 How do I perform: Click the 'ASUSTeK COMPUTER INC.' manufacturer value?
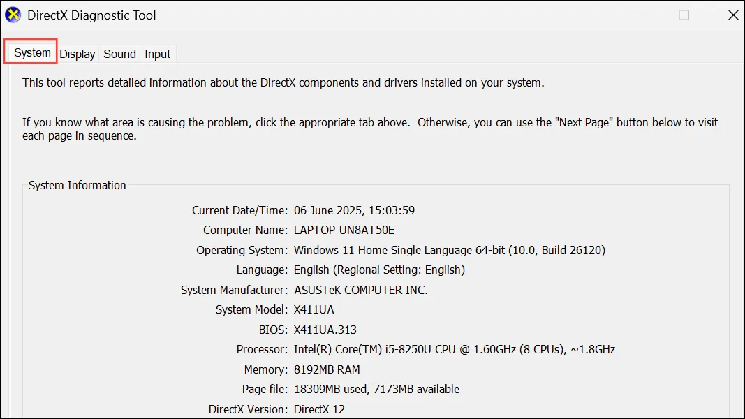[x=360, y=290]
